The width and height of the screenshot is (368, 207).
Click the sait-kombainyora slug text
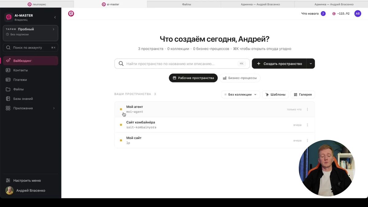141,127
